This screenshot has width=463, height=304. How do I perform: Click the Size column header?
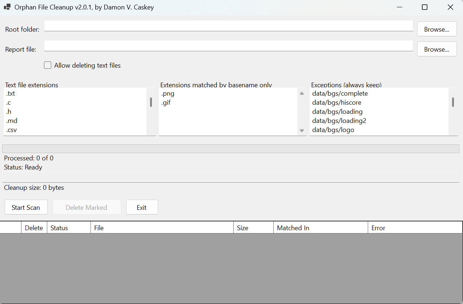(x=253, y=228)
